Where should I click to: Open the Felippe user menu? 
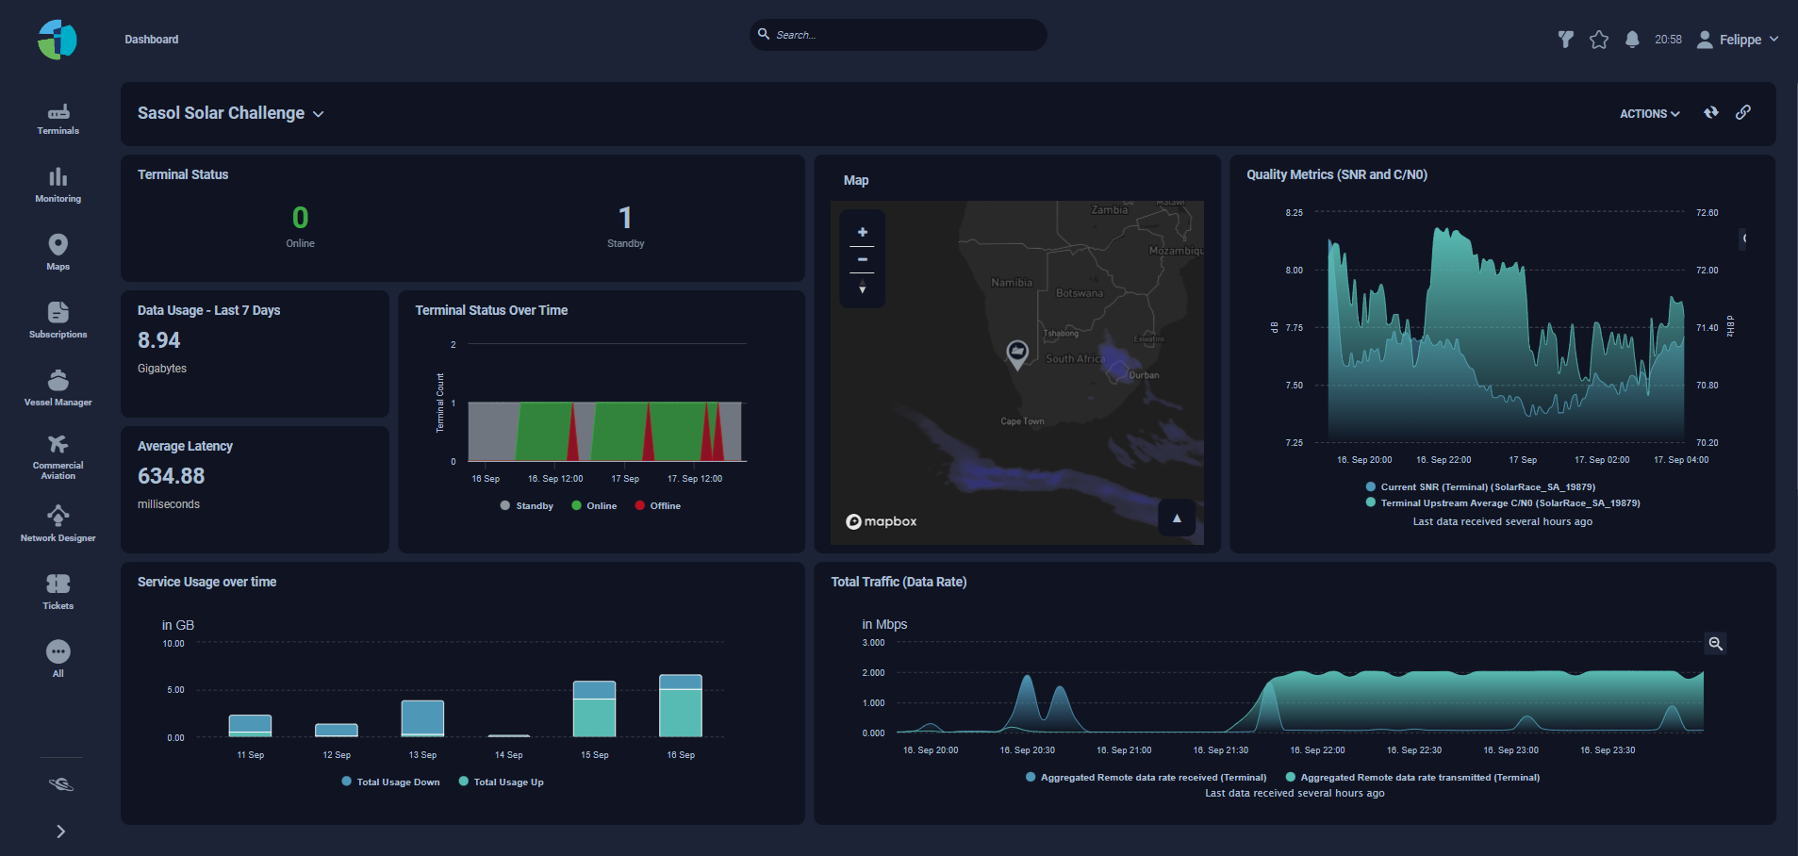tap(1739, 40)
